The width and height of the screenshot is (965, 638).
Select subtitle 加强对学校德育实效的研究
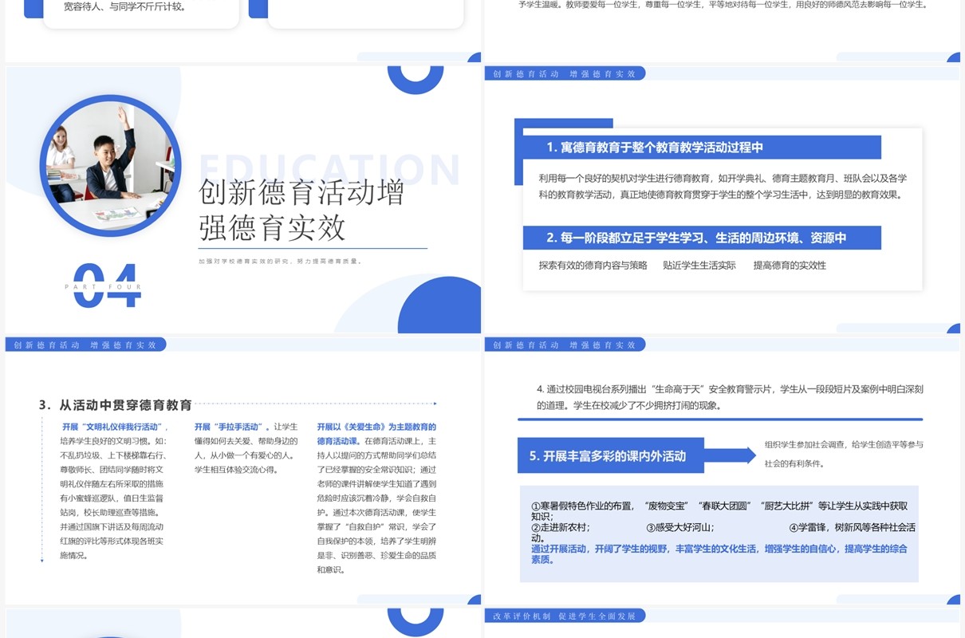281,261
